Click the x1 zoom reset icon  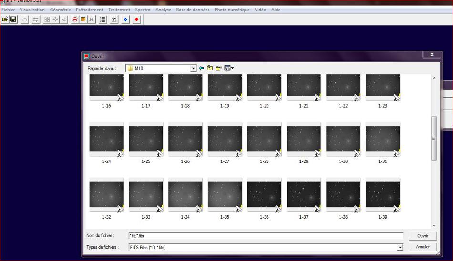(63, 20)
